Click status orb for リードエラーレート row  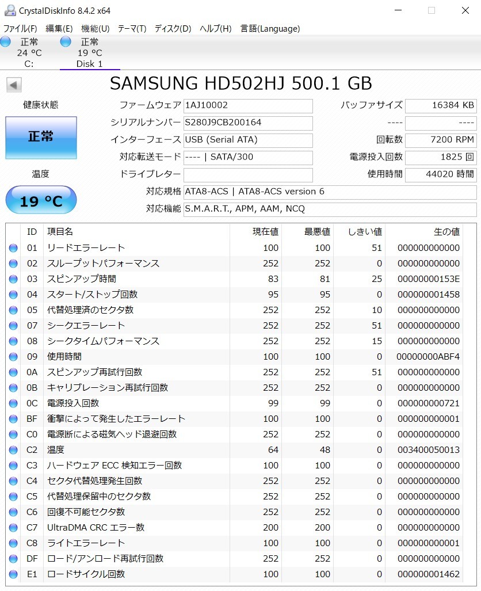coord(13,248)
